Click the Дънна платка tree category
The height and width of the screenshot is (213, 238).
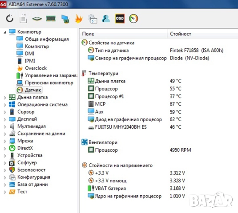[x=28, y=97]
